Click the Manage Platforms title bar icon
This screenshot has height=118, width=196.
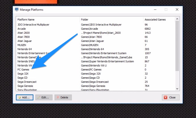(x=17, y=10)
